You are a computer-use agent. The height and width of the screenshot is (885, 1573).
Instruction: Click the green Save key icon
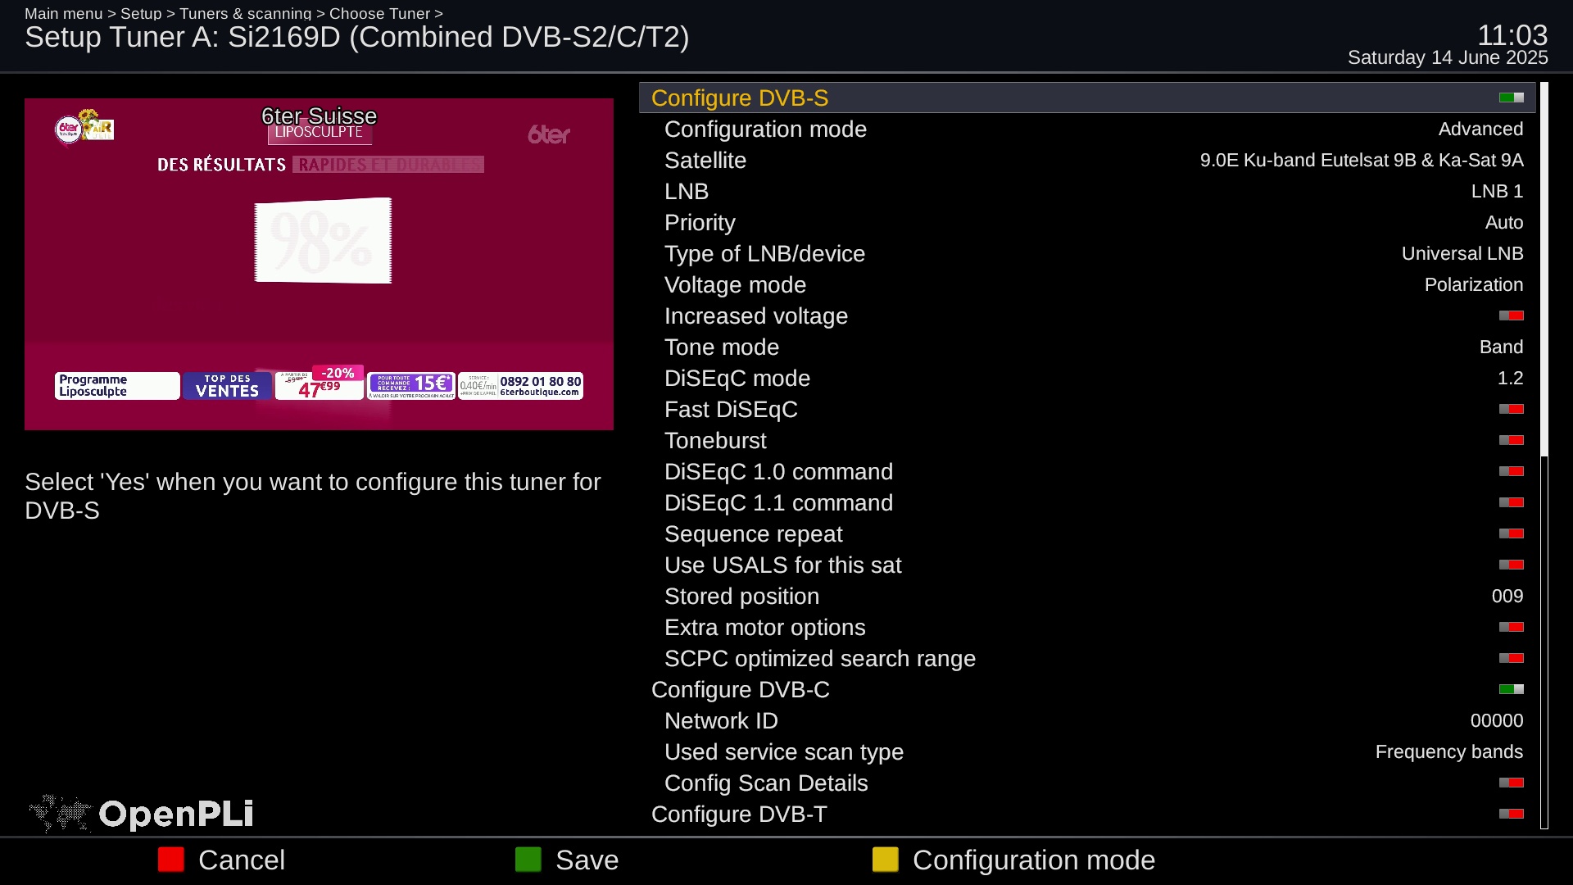[528, 860]
